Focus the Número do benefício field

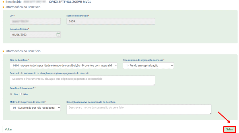tap(110, 21)
